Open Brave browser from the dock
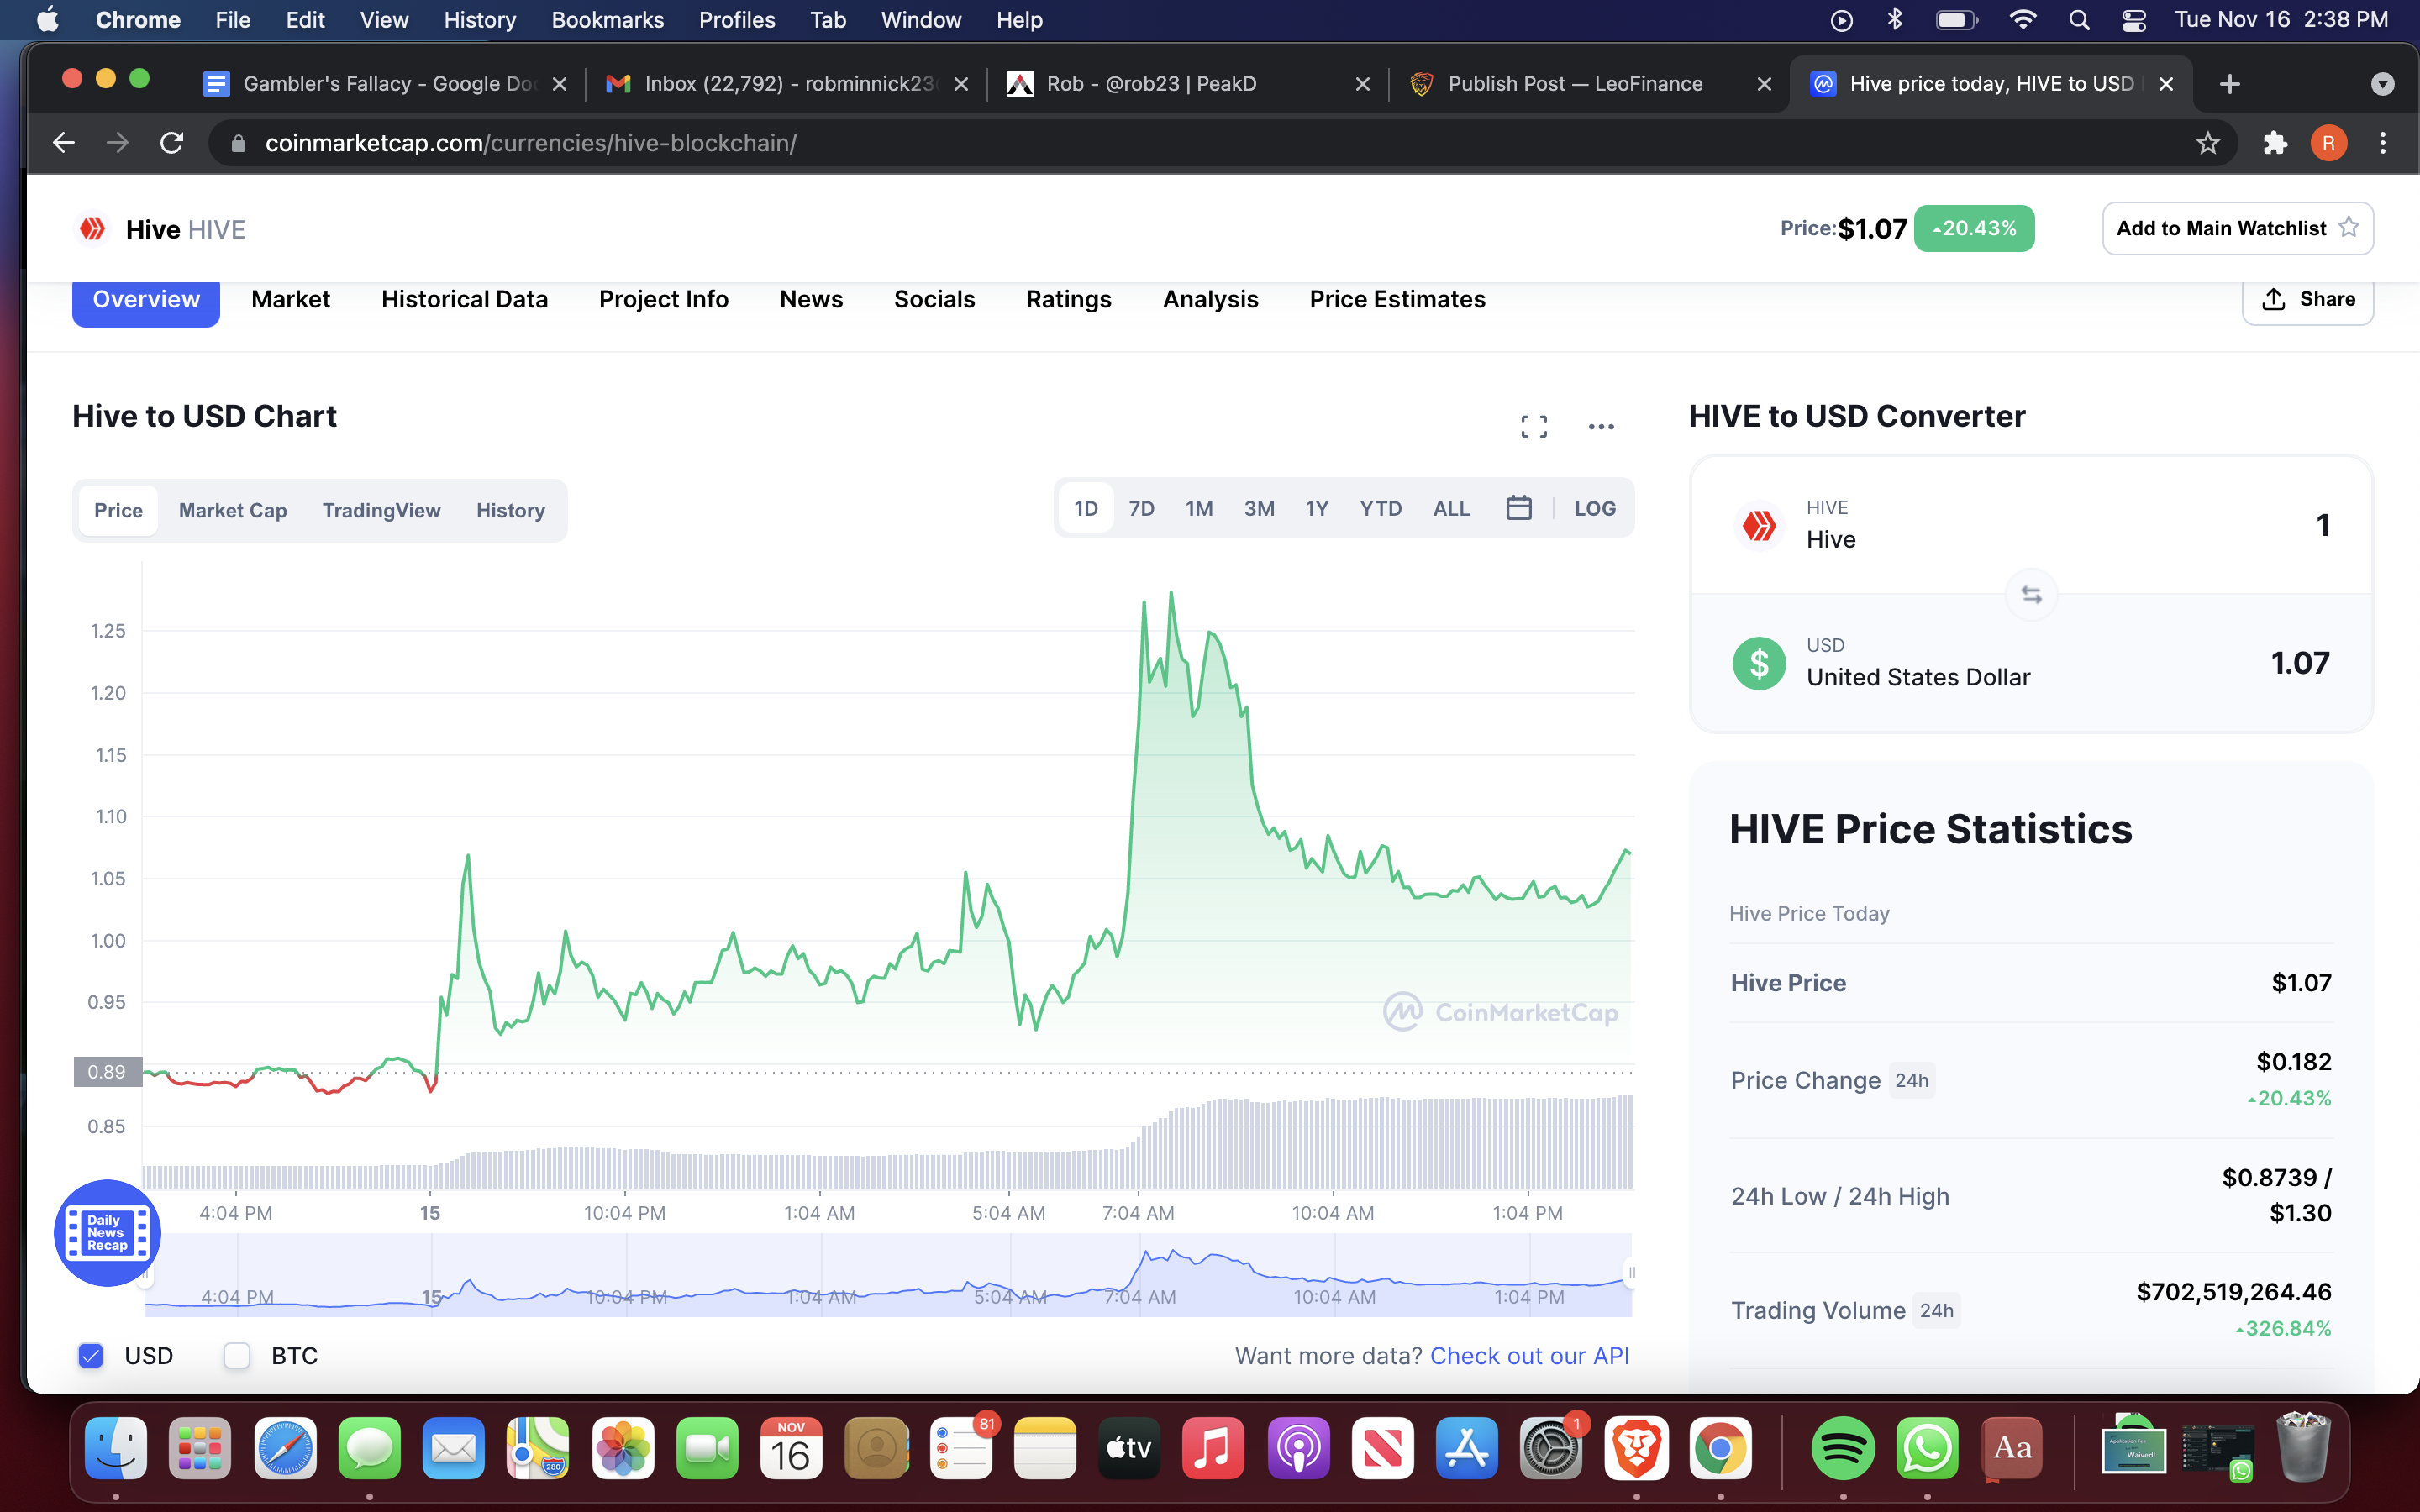The height and width of the screenshot is (1512, 2420). pyautogui.click(x=1636, y=1448)
